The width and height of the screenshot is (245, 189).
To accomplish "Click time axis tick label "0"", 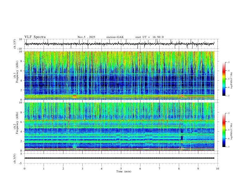I will point(24,169).
